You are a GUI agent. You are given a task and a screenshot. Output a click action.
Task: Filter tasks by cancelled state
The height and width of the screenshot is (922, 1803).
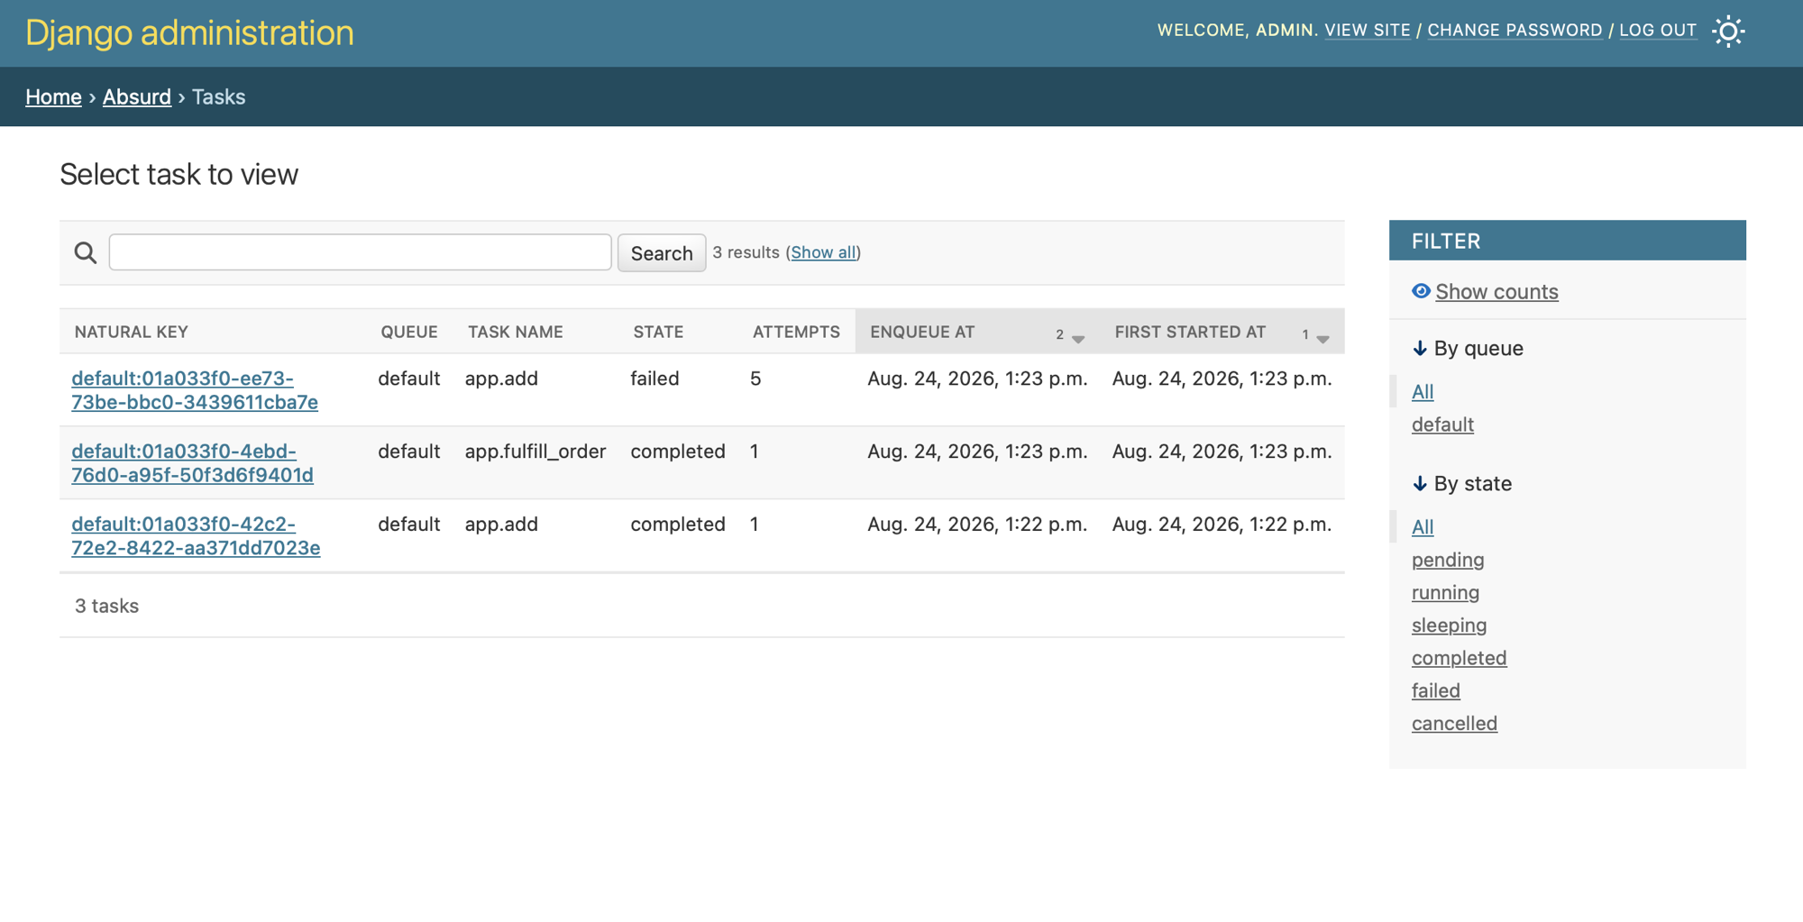[x=1454, y=724]
